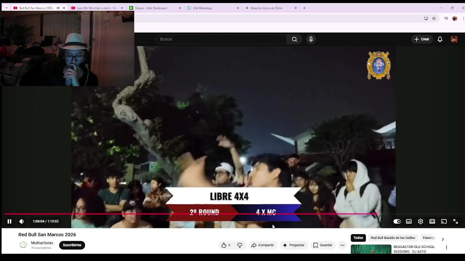The image size is (465, 261).
Task: Open the Crear menu
Action: pyautogui.click(x=422, y=39)
